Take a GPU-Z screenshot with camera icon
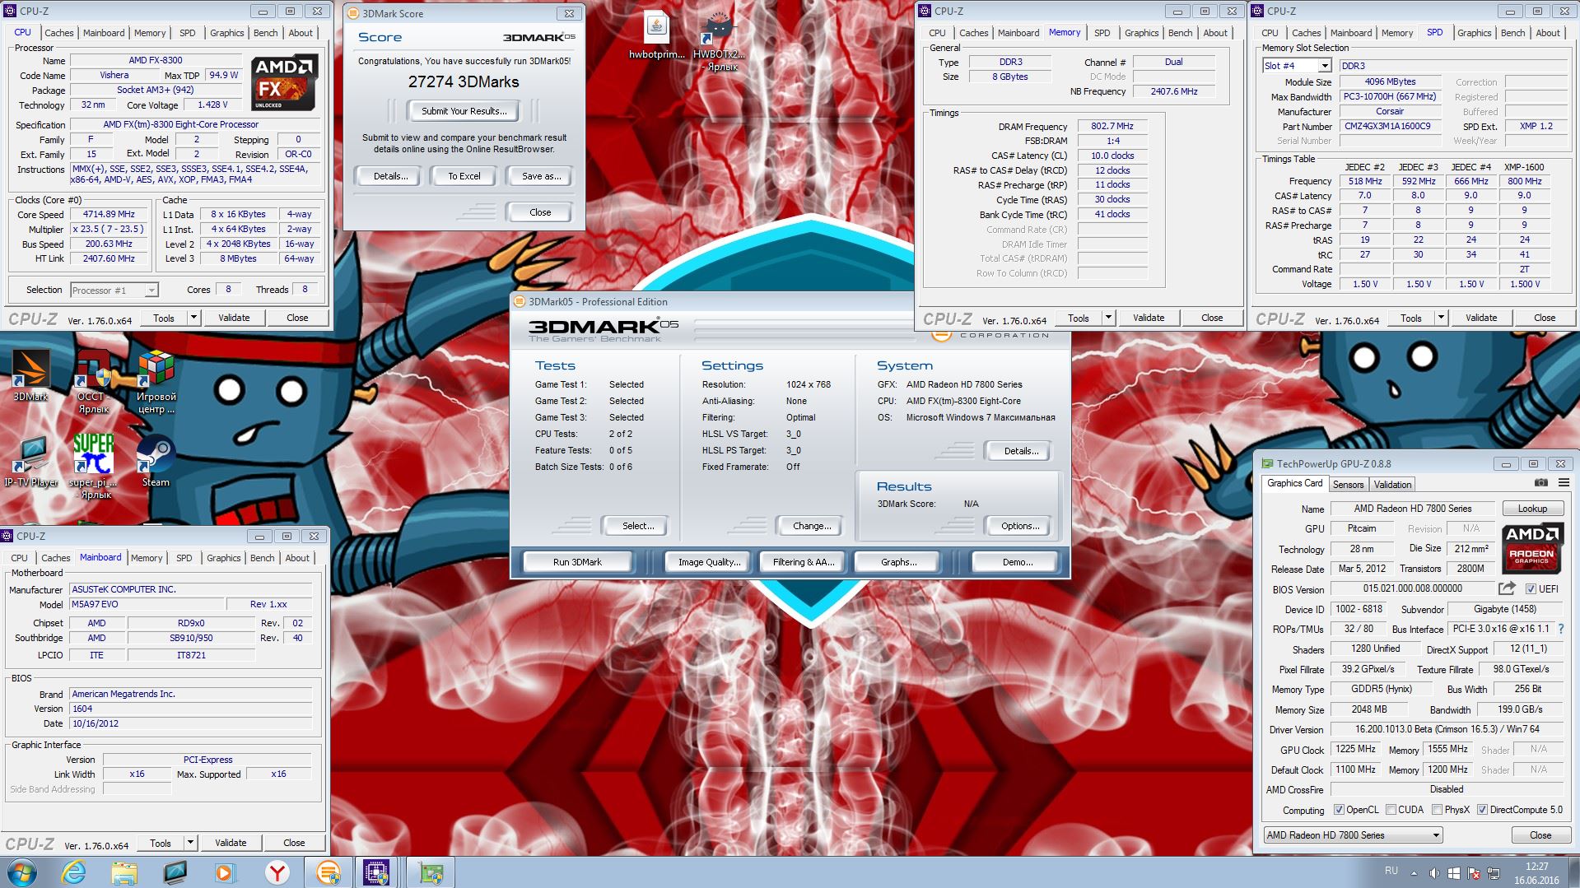Image resolution: width=1580 pixels, height=888 pixels. [x=1540, y=484]
